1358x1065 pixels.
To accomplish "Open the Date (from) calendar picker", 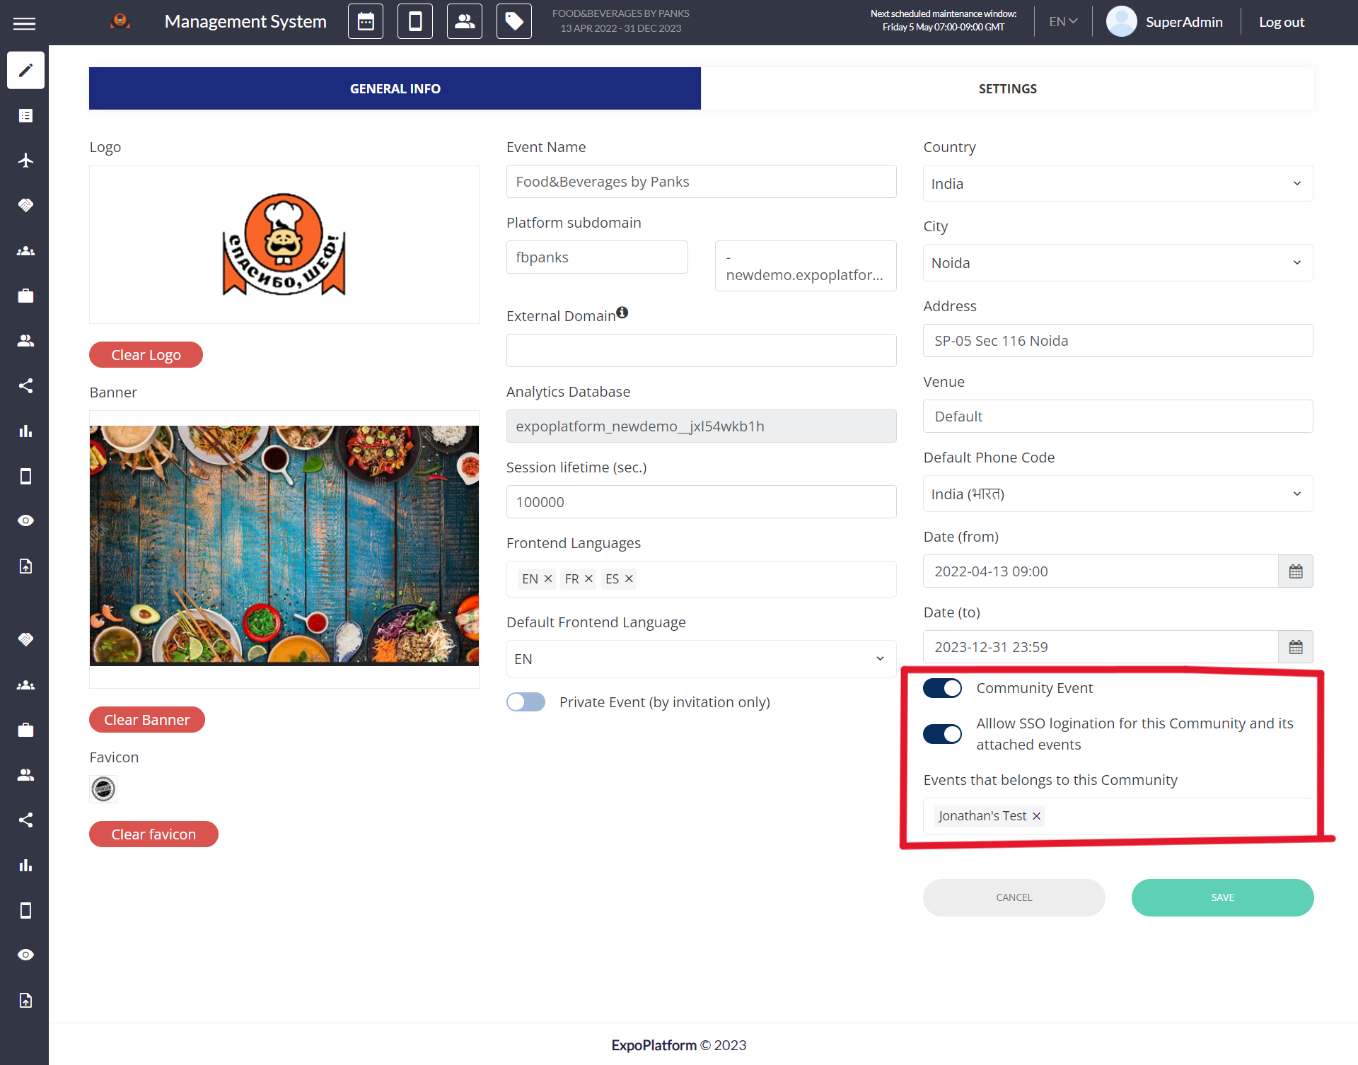I will pyautogui.click(x=1295, y=571).
